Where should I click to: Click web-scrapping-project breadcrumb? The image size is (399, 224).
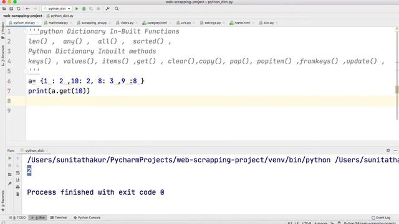22,16
